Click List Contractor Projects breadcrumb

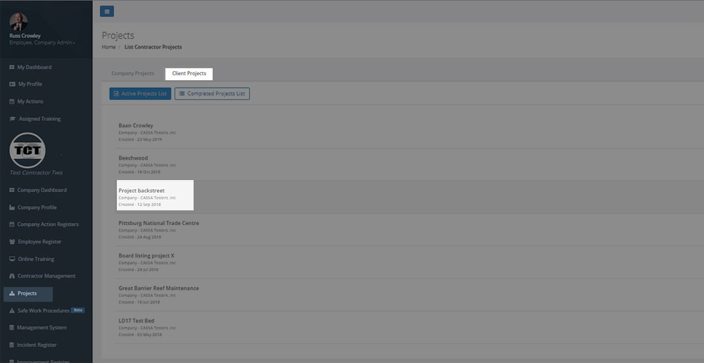click(153, 47)
